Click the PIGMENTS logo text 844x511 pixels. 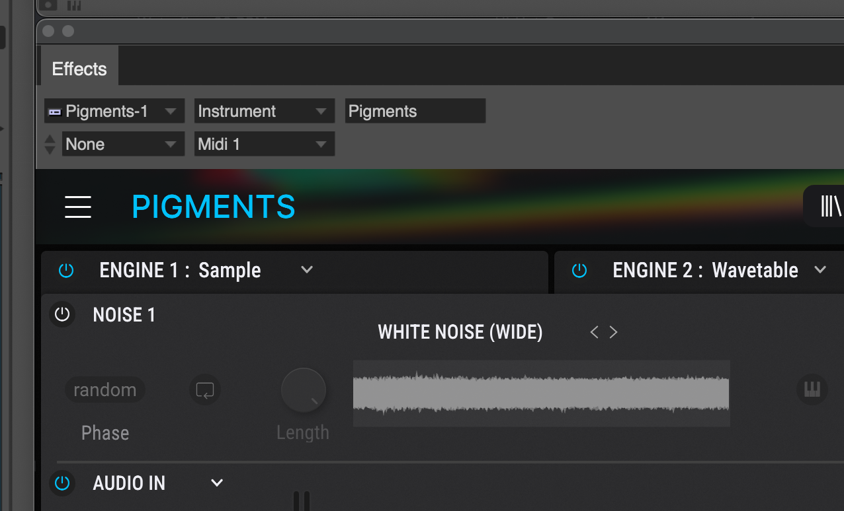(214, 207)
